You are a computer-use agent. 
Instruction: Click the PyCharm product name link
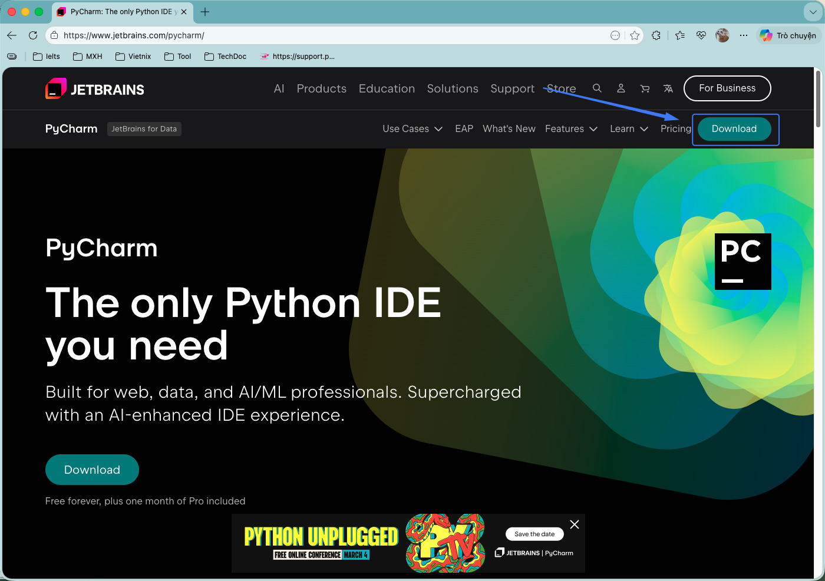pos(71,129)
